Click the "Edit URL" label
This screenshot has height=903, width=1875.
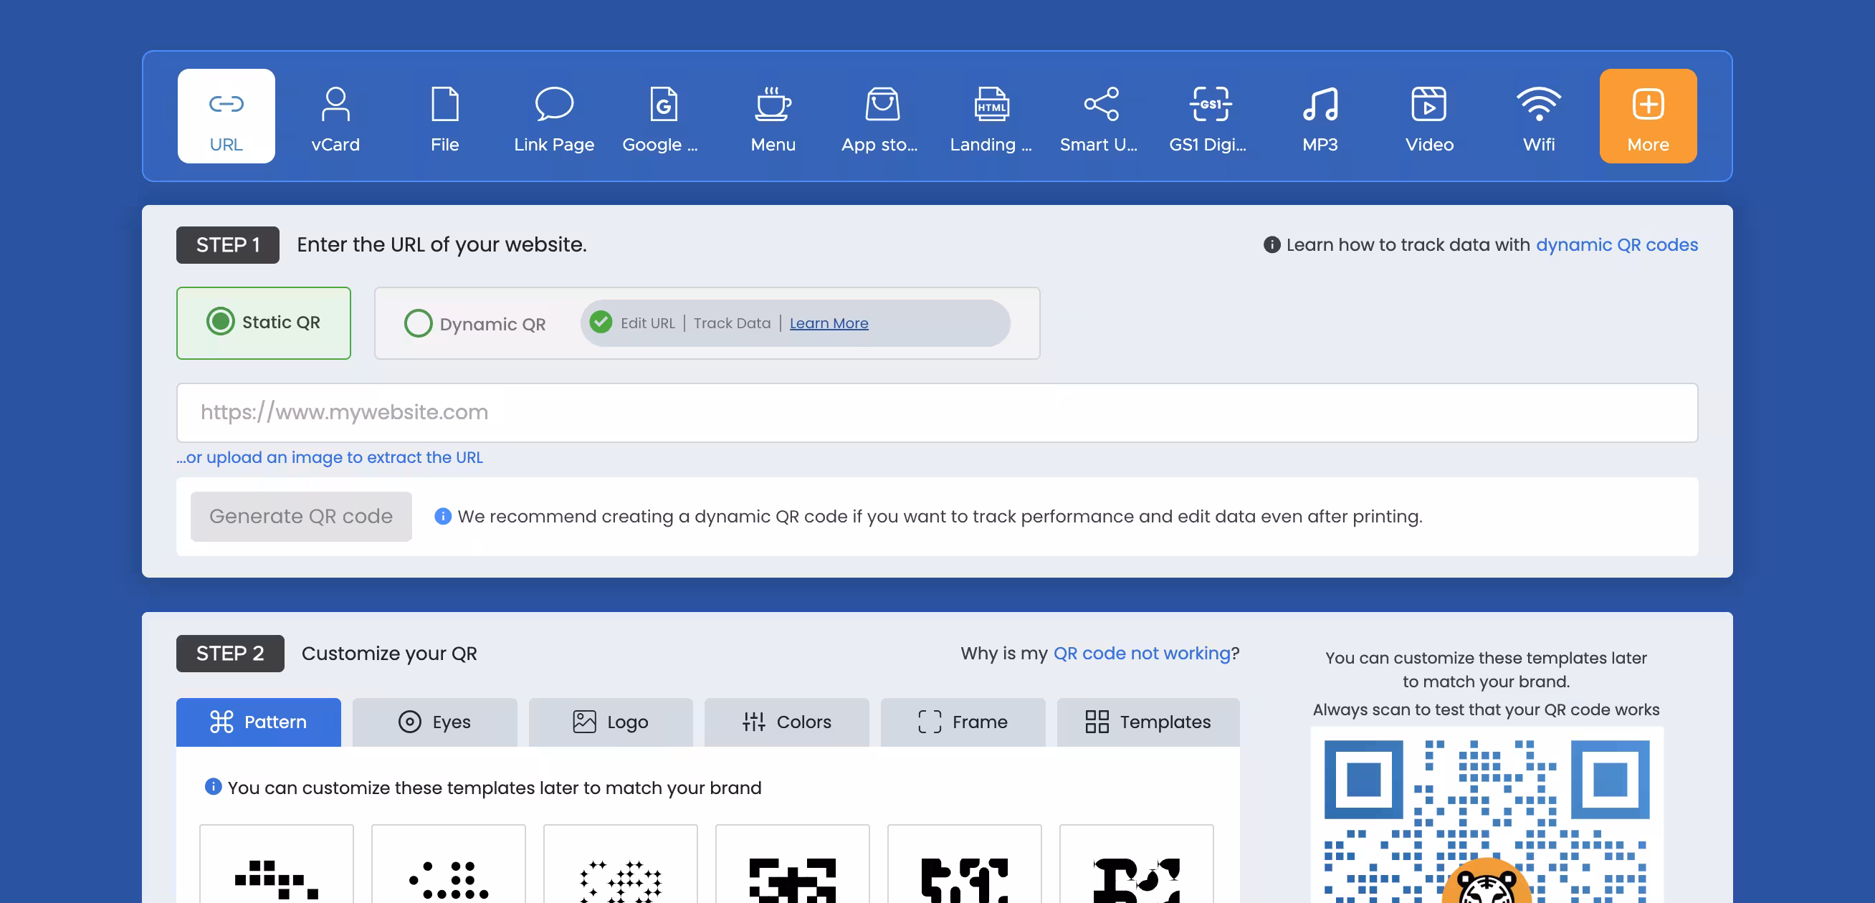click(x=648, y=323)
